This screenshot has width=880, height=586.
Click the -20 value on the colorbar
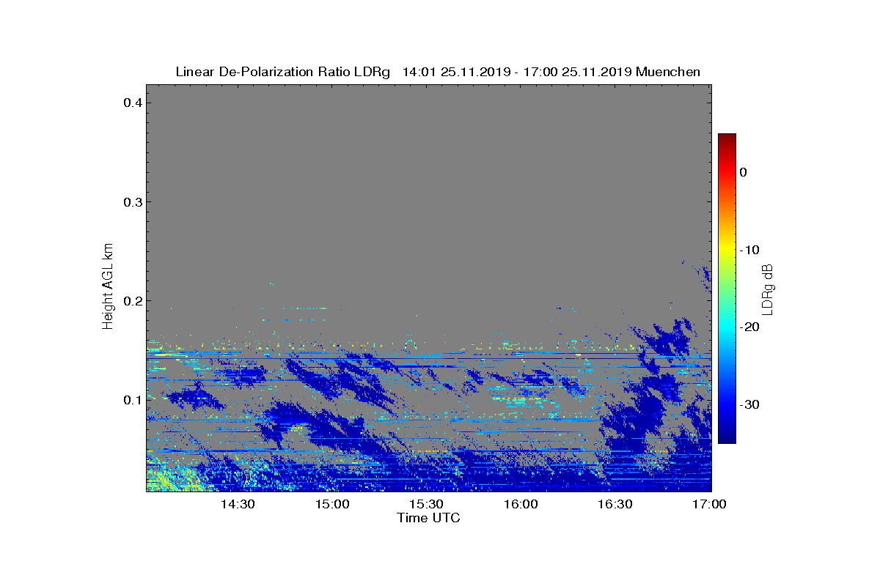coord(749,327)
